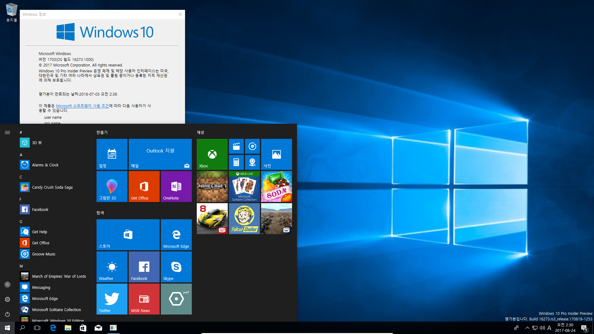Image resolution: width=594 pixels, height=334 pixels.
Task: Open Microsoft Solitaire Collection tile
Action: pyautogui.click(x=243, y=186)
